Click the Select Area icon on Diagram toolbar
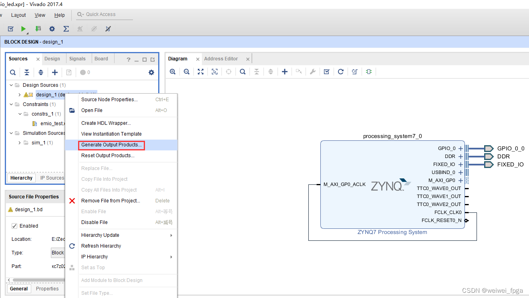 tap(215, 72)
